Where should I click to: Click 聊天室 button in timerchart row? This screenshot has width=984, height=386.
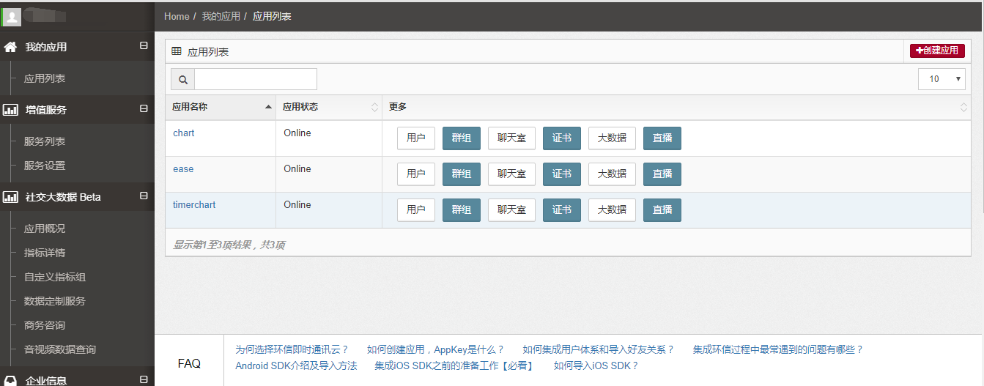[511, 210]
